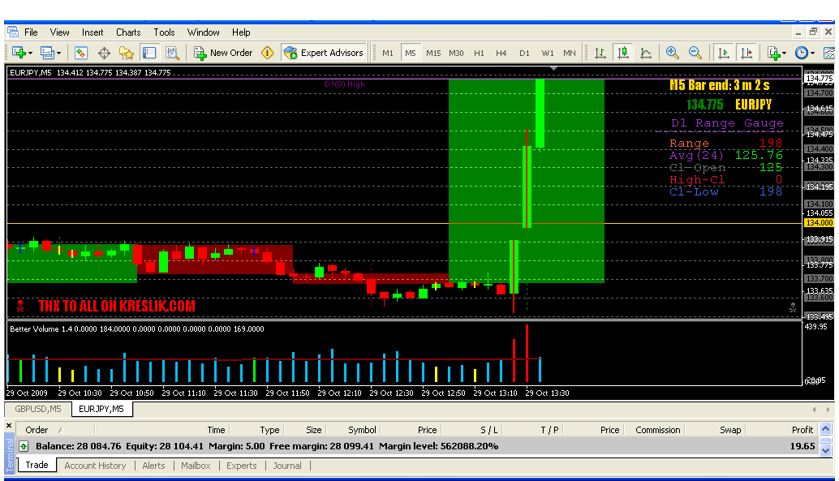The height and width of the screenshot is (481, 839).
Task: Switch to the GBPUSD,M5 chart tab
Action: point(38,409)
